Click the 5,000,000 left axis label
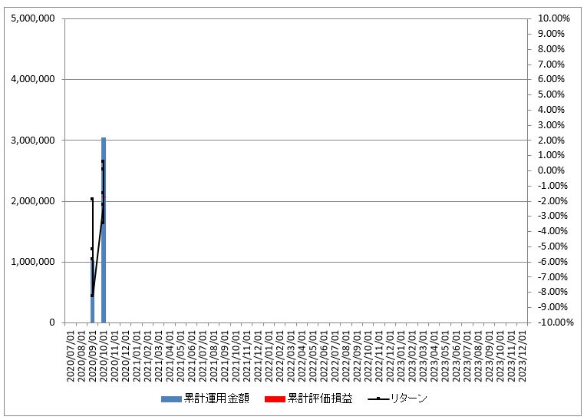The height and width of the screenshot is (420, 587). [x=32, y=18]
